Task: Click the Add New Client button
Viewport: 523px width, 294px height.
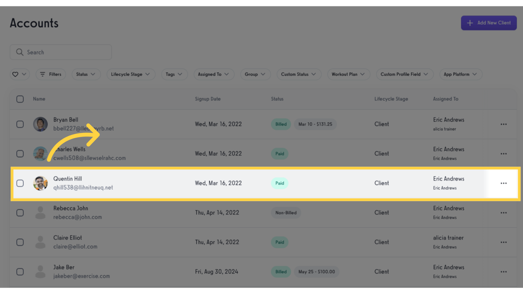Action: pyautogui.click(x=489, y=23)
